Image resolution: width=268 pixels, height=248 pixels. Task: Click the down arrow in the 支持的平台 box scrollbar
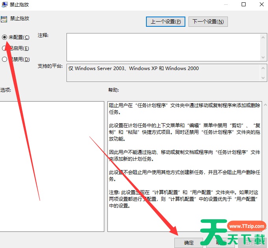(x=264, y=78)
